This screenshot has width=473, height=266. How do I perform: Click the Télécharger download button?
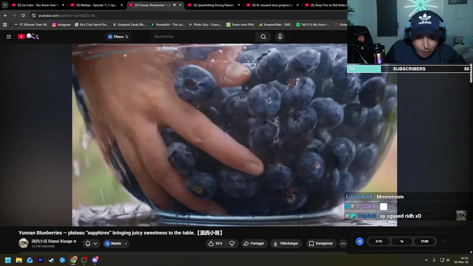286,243
